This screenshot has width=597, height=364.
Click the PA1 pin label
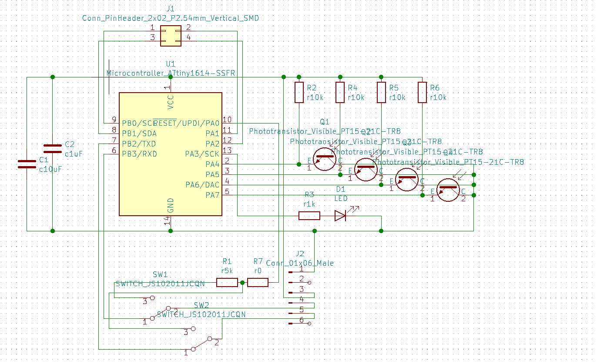(x=212, y=134)
